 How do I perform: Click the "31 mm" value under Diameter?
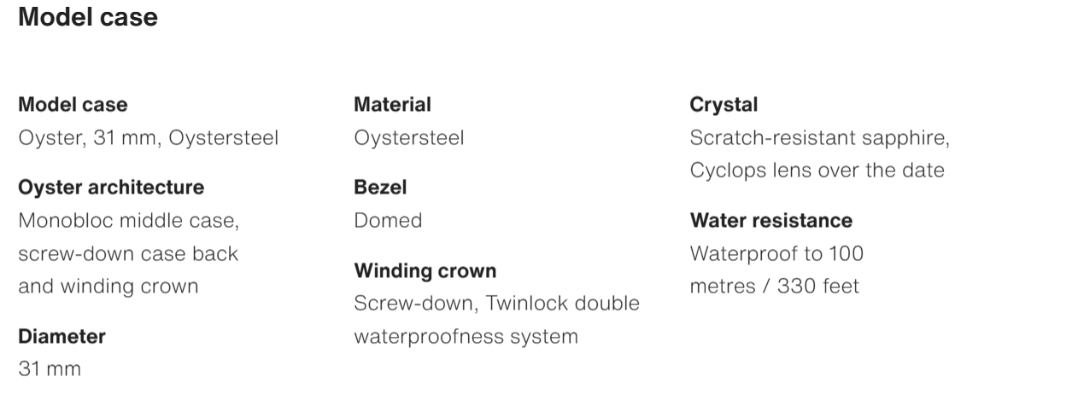pyautogui.click(x=50, y=368)
